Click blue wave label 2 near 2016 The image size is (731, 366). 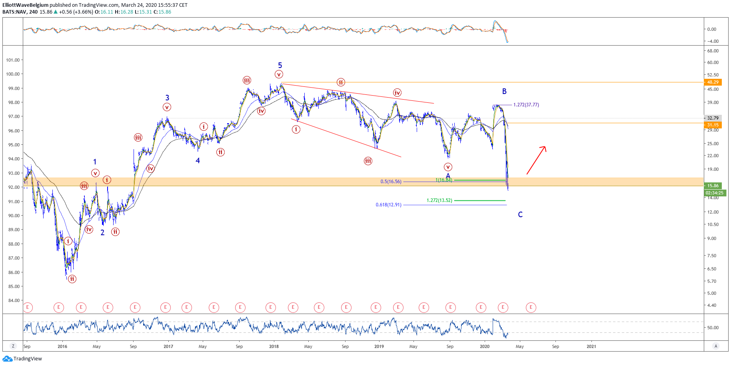coord(102,233)
